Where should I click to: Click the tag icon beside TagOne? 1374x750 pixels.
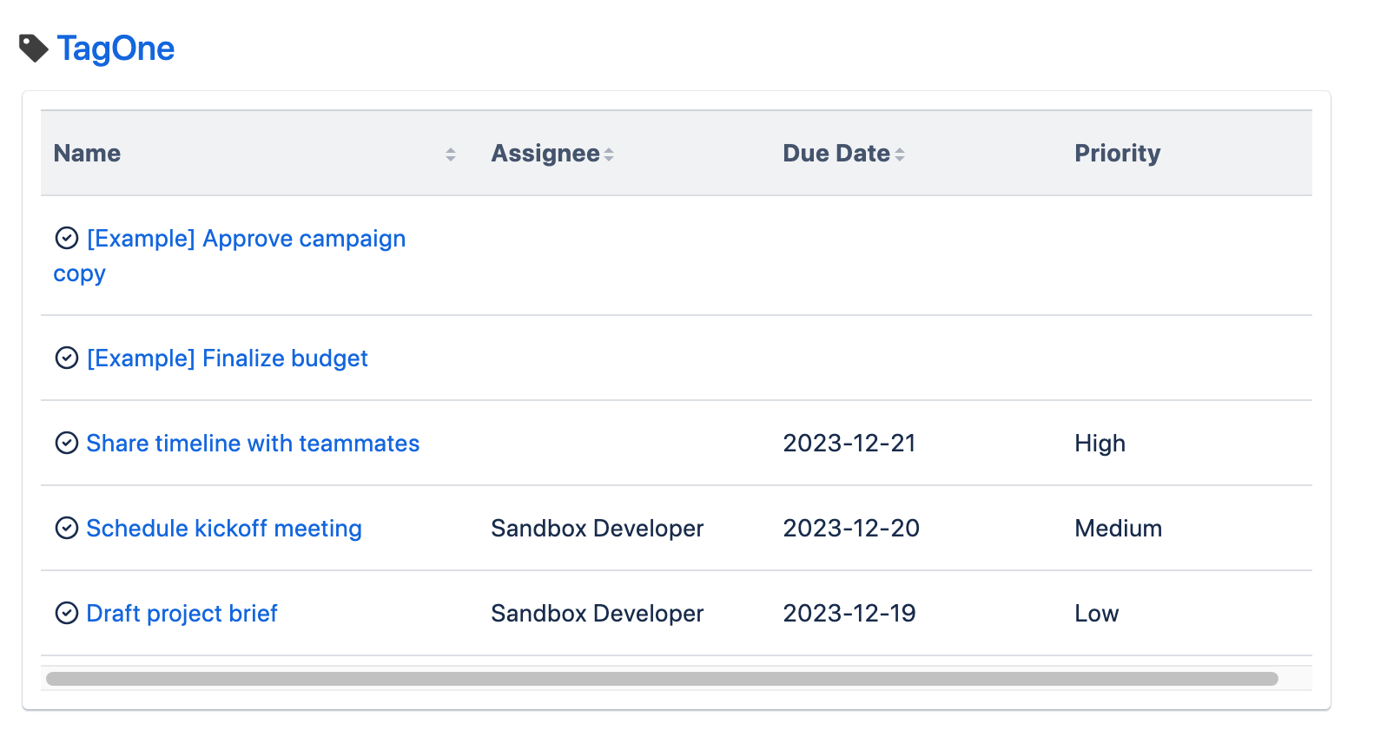point(34,49)
